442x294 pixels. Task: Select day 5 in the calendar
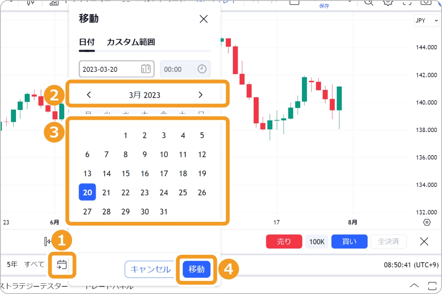pos(202,135)
